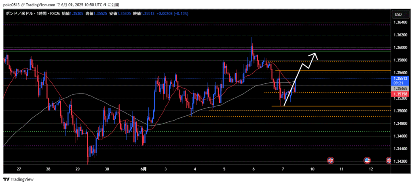414x185 pixels.
Task: Click the 1.36000 level on price scale
Action: [x=400, y=47]
